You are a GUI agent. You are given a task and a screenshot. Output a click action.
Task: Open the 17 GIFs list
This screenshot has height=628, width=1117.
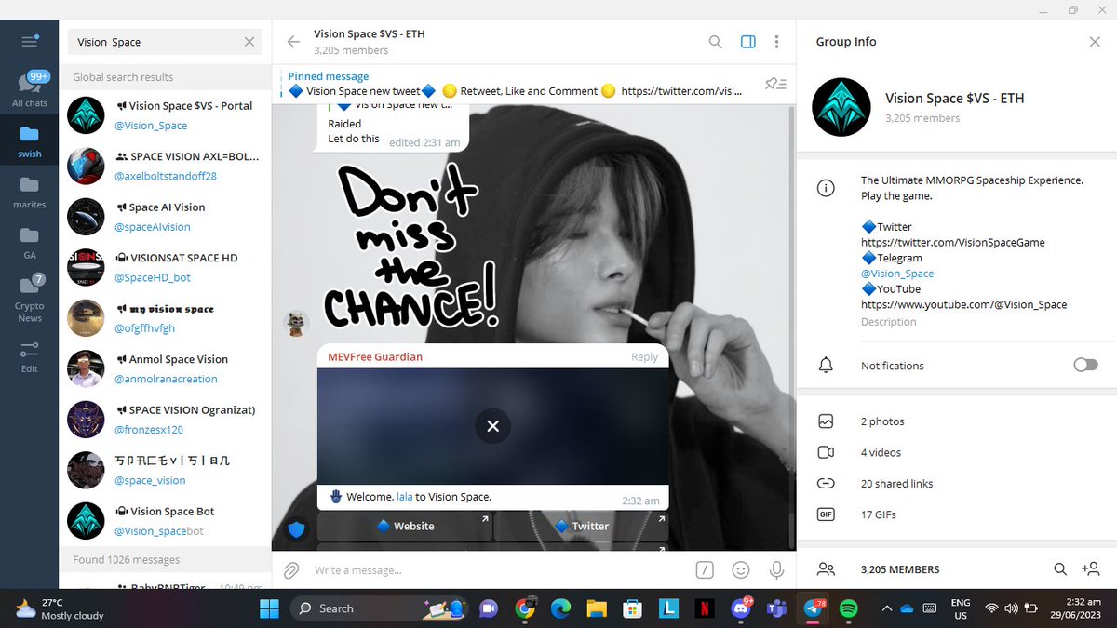click(x=956, y=514)
